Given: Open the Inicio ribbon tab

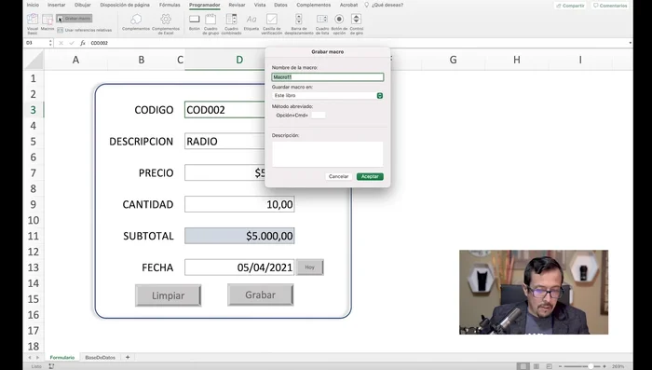Looking at the screenshot, I should pyautogui.click(x=33, y=5).
